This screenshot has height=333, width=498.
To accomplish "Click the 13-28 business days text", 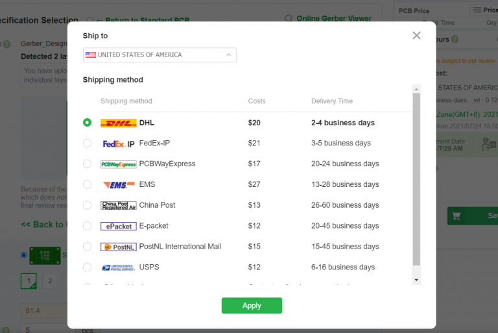I will tap(345, 184).
